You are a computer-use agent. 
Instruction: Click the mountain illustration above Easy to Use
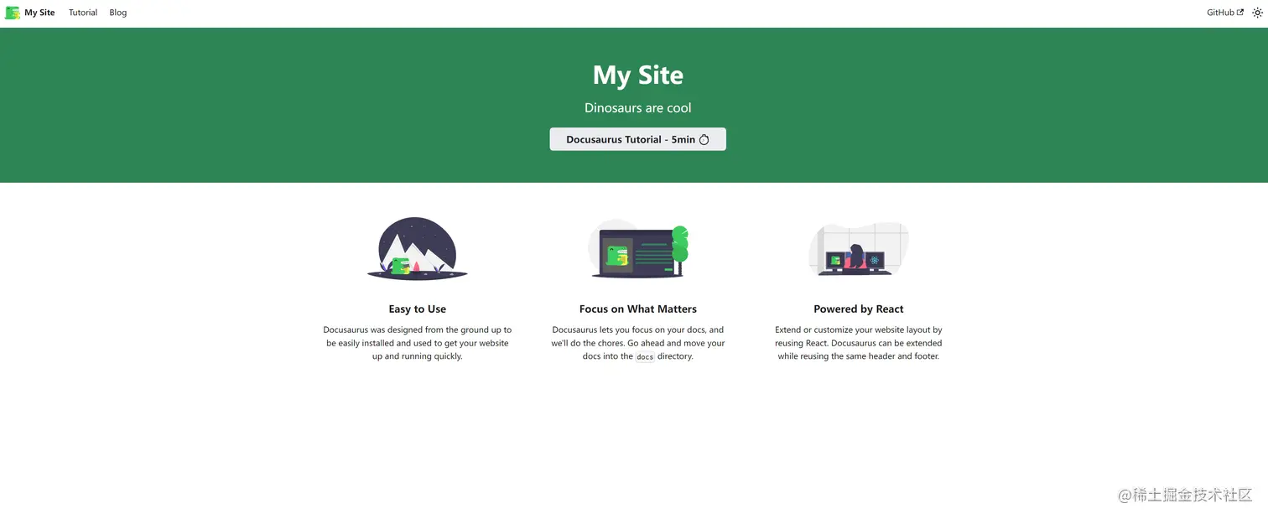coord(418,248)
